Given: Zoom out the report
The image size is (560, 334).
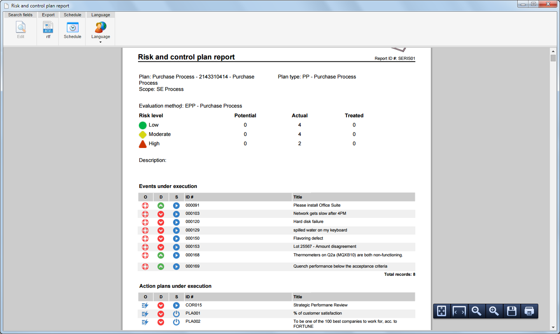Looking at the screenshot, I should pyautogui.click(x=477, y=311).
